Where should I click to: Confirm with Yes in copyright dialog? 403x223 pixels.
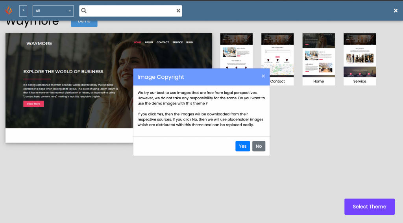coord(242,146)
